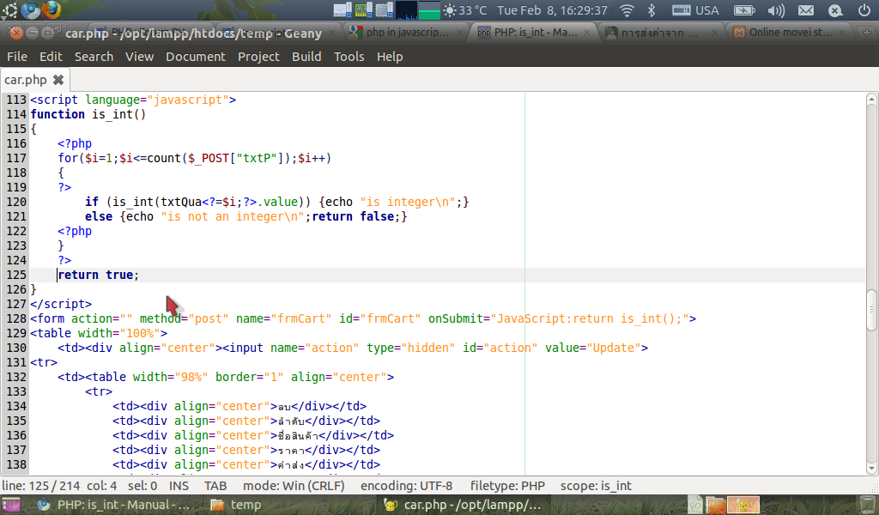Click 'border="1"' on line 132

(250, 377)
